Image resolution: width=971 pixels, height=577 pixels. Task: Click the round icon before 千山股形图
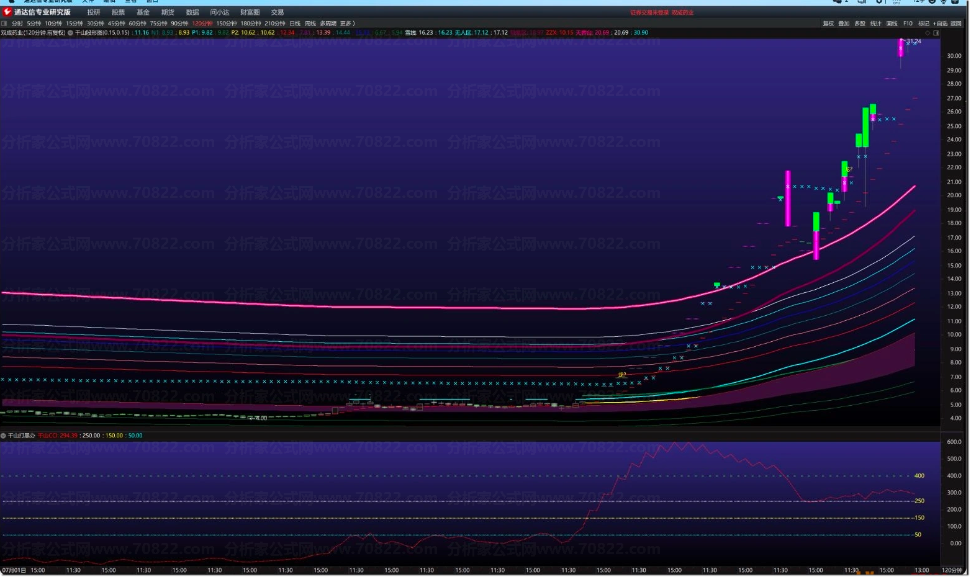pyautogui.click(x=70, y=33)
